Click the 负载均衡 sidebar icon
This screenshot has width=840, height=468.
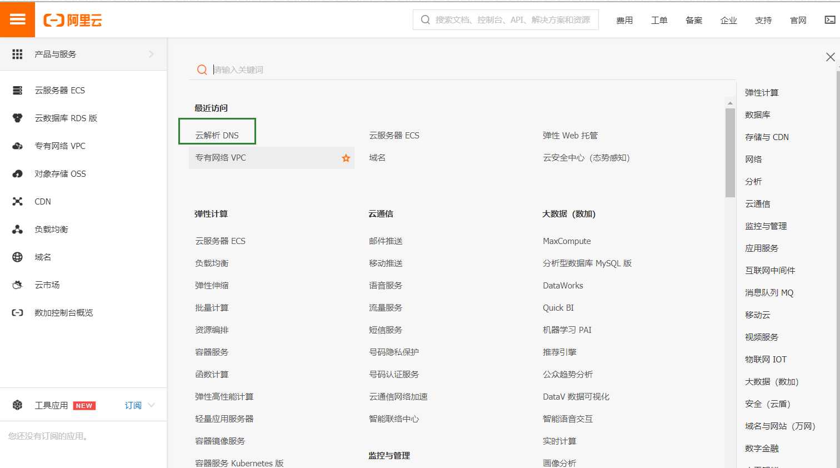tap(17, 229)
